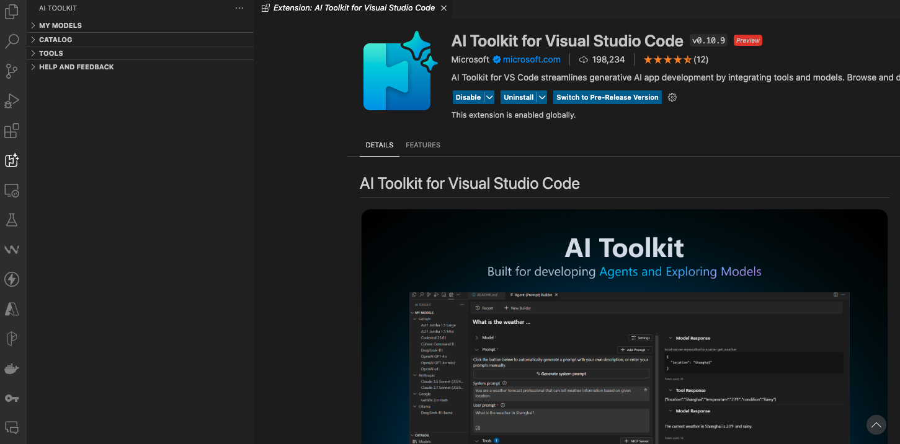Open the Extensions view
This screenshot has height=444, width=900.
coord(12,131)
